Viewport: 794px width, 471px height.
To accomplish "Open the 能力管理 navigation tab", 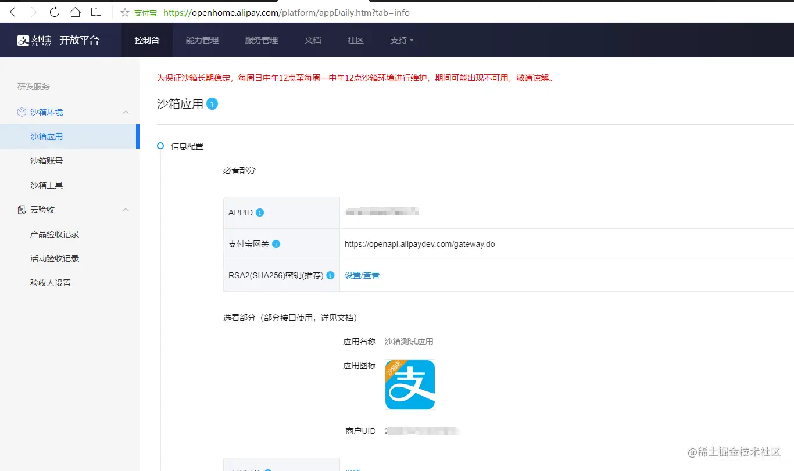I will click(202, 40).
